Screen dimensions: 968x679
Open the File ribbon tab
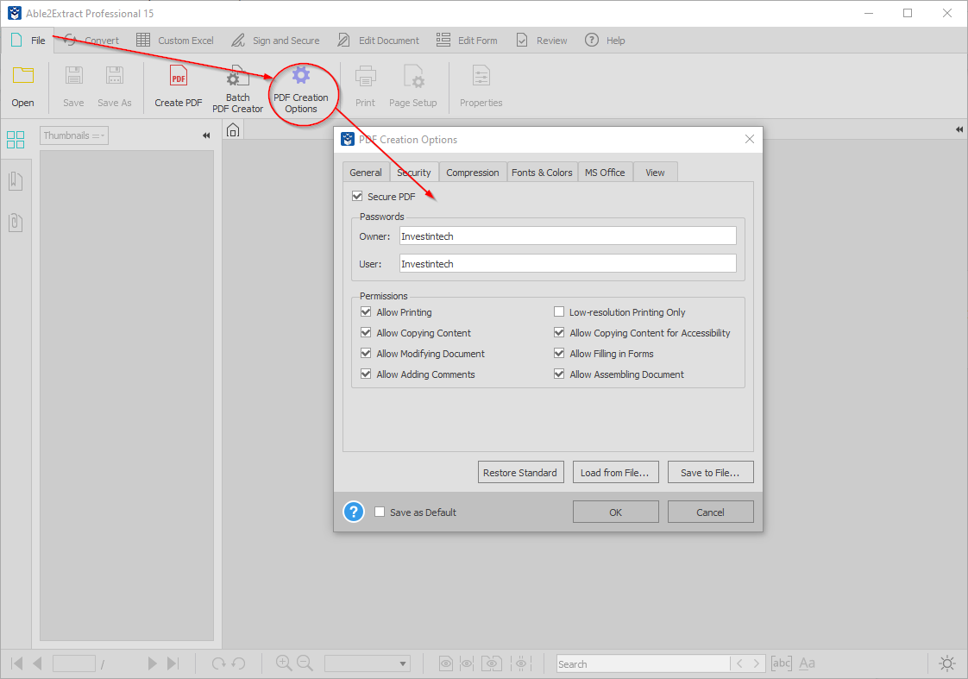28,41
